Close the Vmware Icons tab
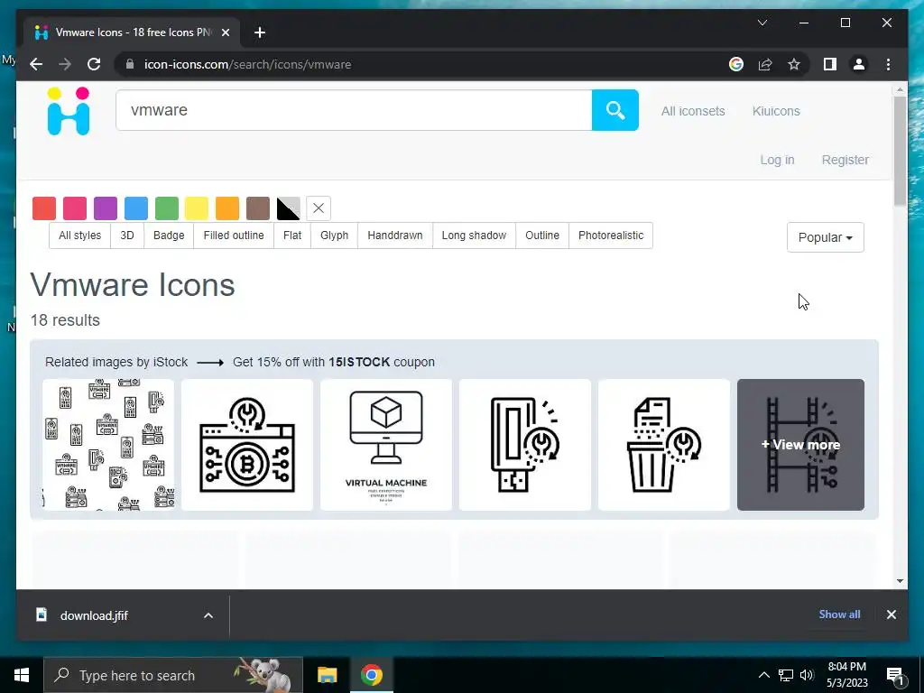Viewport: 924px width, 693px height. pos(225,32)
